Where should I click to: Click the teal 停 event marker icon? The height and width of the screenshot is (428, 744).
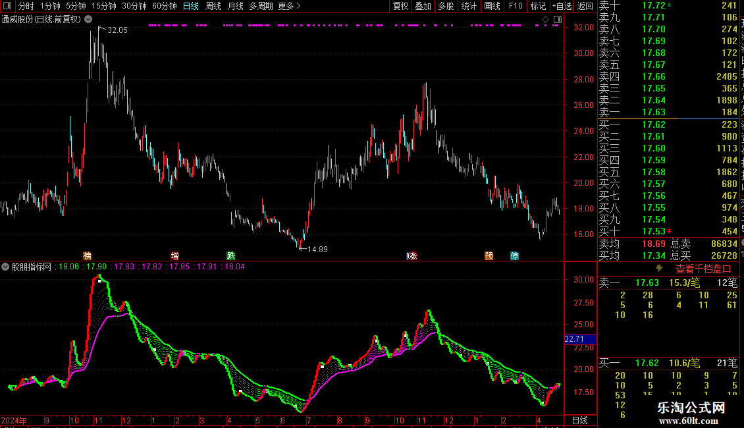click(514, 255)
